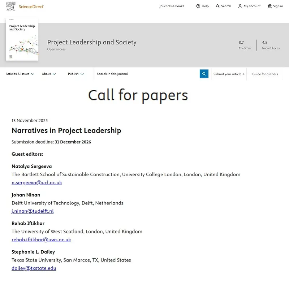Viewport: 289px width, 289px height.
Task: Click the rehab.iftikhar@uws.ac.uk email link
Action: point(41,240)
